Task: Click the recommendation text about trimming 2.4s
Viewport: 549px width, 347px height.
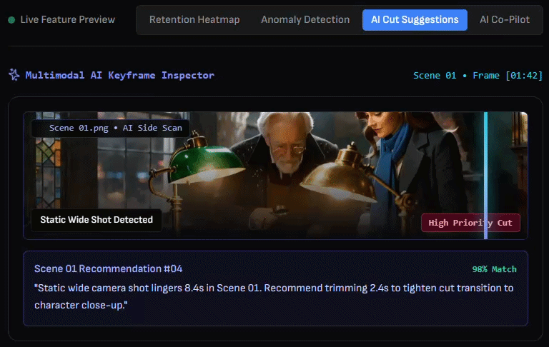Action: [x=274, y=296]
